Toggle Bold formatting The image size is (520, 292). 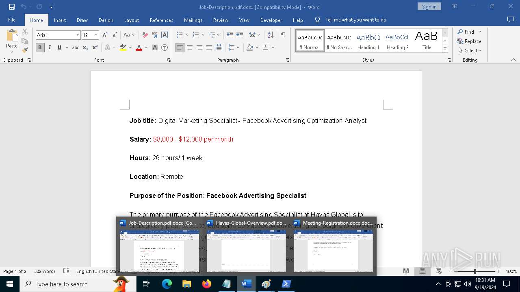coord(40,47)
